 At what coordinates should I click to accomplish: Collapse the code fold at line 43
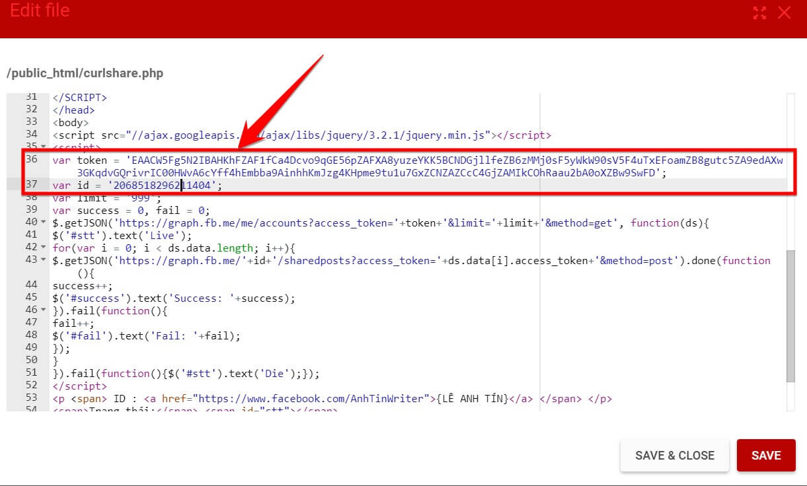(x=44, y=260)
